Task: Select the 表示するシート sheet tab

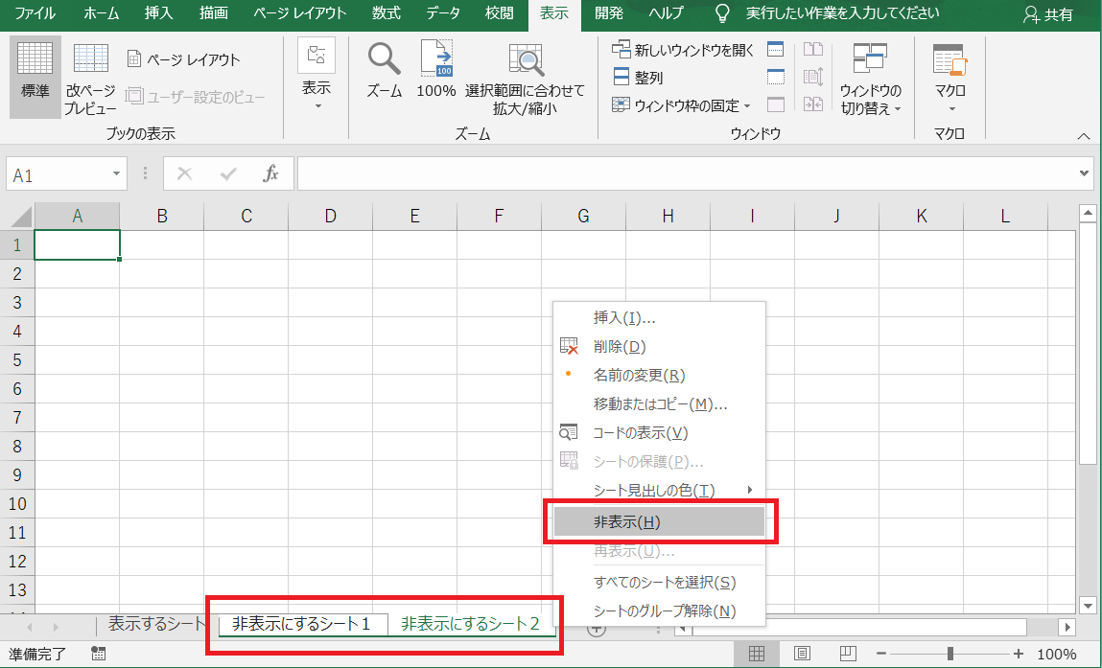Action: (157, 624)
